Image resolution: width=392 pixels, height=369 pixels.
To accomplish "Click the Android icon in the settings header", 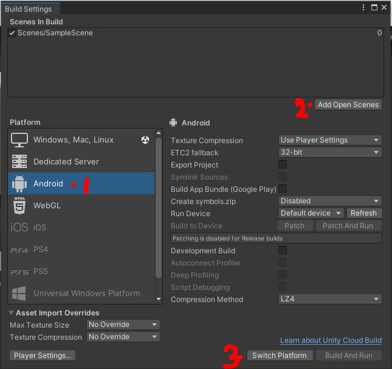I will click(x=173, y=122).
